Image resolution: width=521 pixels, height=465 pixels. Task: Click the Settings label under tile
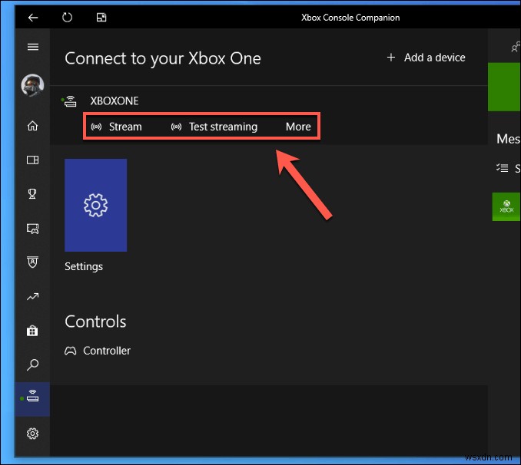pos(84,266)
